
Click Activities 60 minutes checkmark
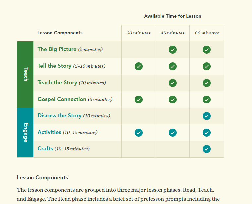pyautogui.click(x=207, y=133)
